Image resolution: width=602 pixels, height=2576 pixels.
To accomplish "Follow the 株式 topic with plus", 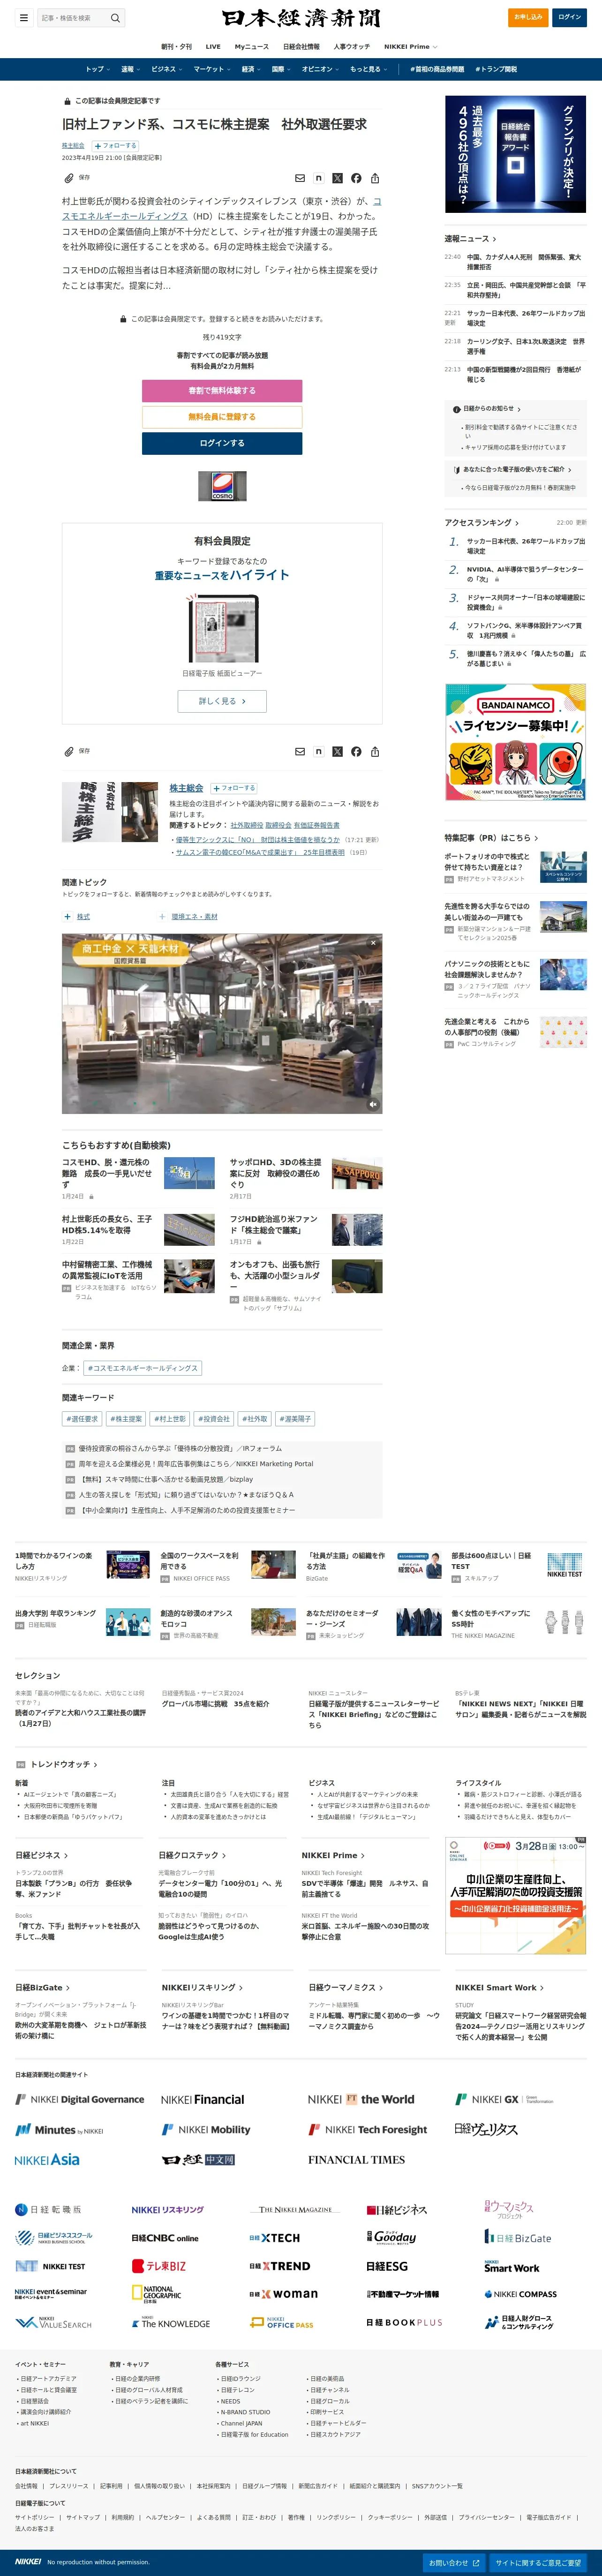I will coord(67,916).
